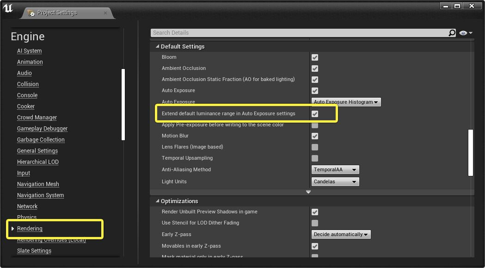
Task: Open the Audio settings category
Action: click(x=24, y=73)
